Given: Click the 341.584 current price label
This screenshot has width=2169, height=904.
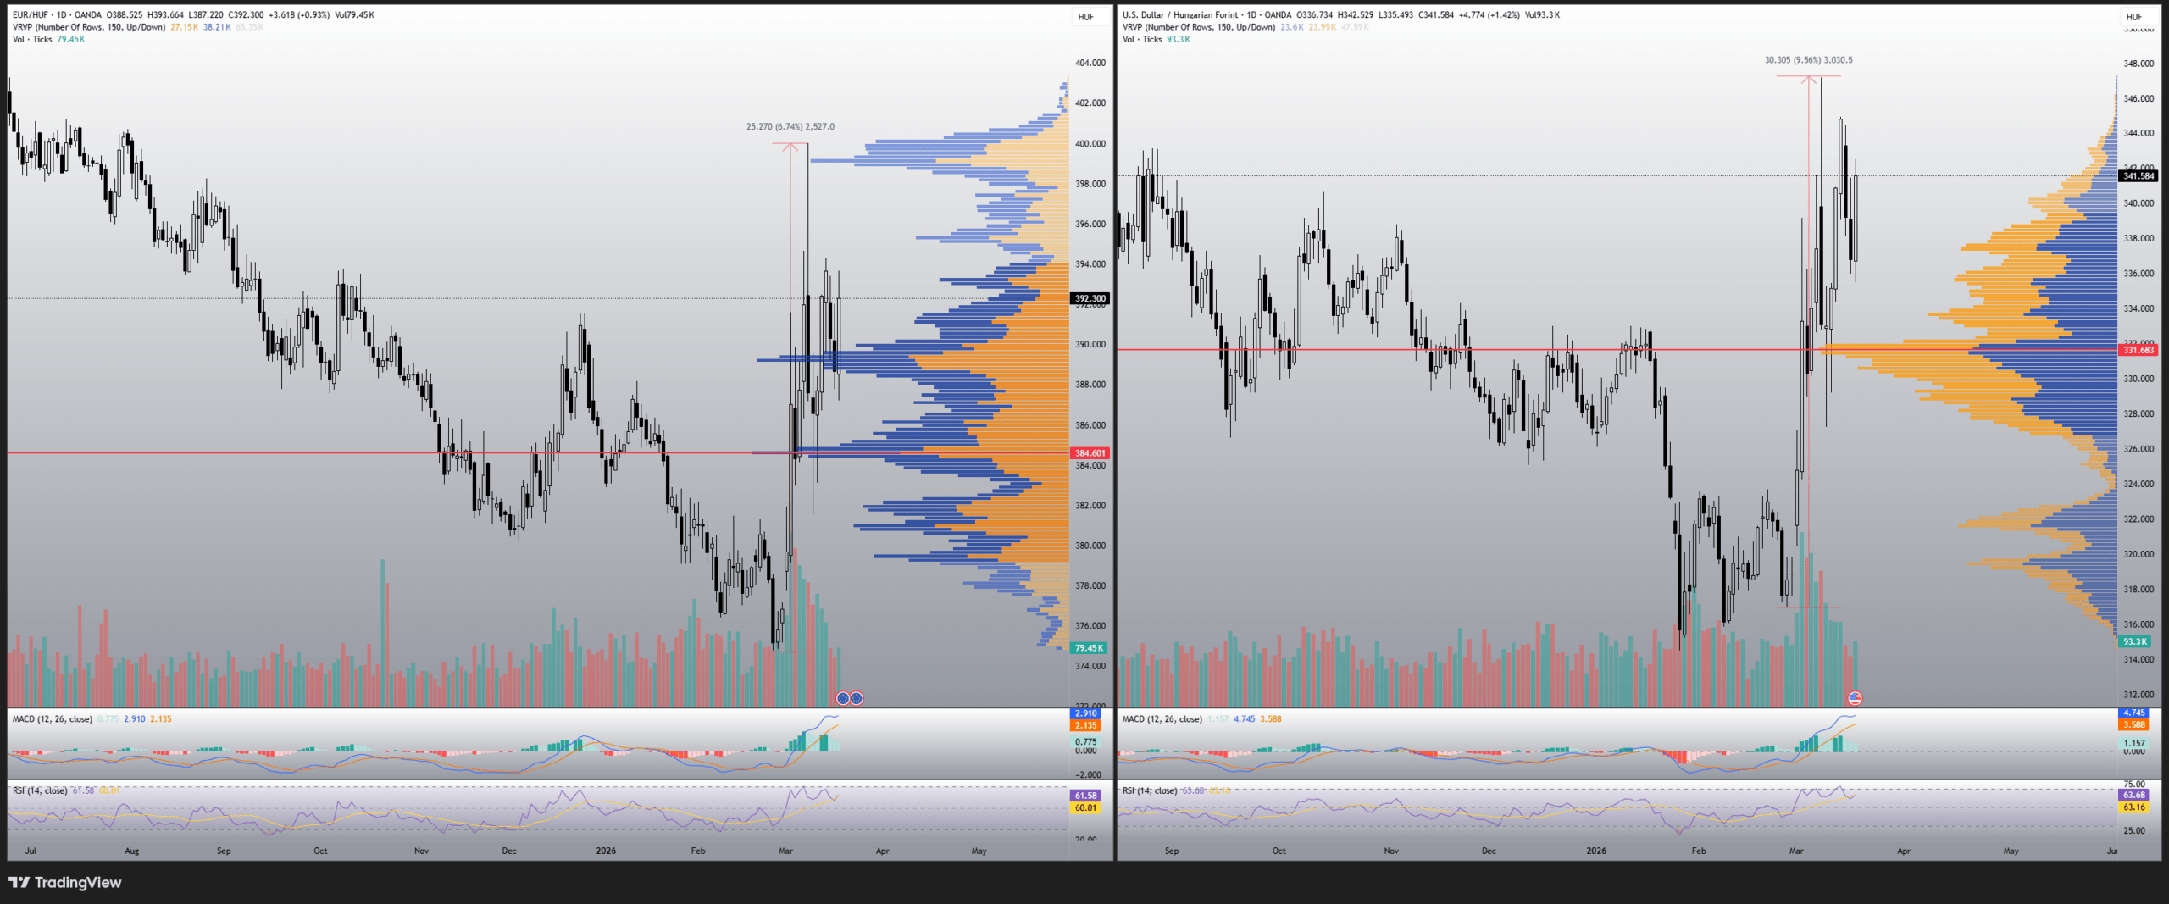Looking at the screenshot, I should click(2137, 176).
